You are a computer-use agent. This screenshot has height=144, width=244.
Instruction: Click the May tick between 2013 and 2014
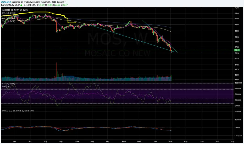click(46, 141)
